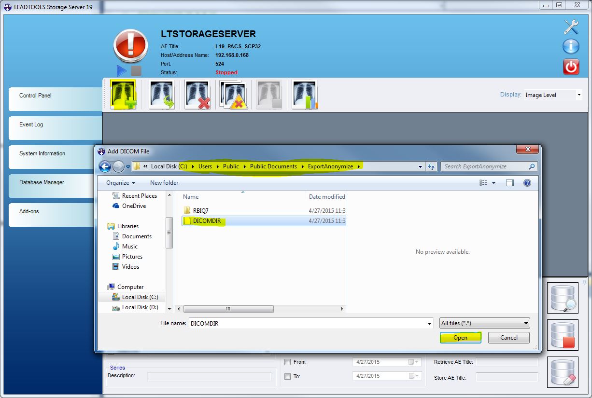This screenshot has height=398, width=592.
Task: Open the Event Log tab
Action: (x=56, y=128)
